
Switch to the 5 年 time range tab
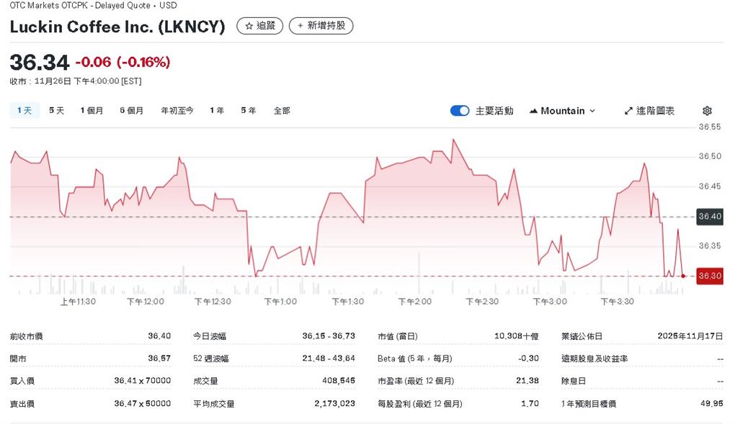point(247,110)
